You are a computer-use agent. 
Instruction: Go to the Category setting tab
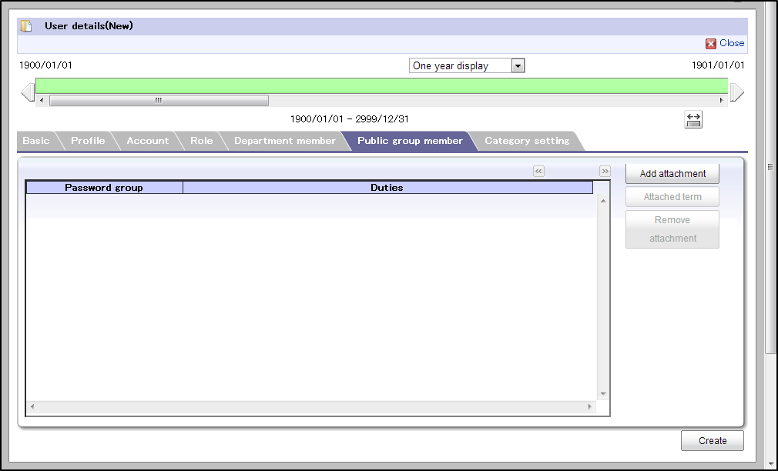527,141
